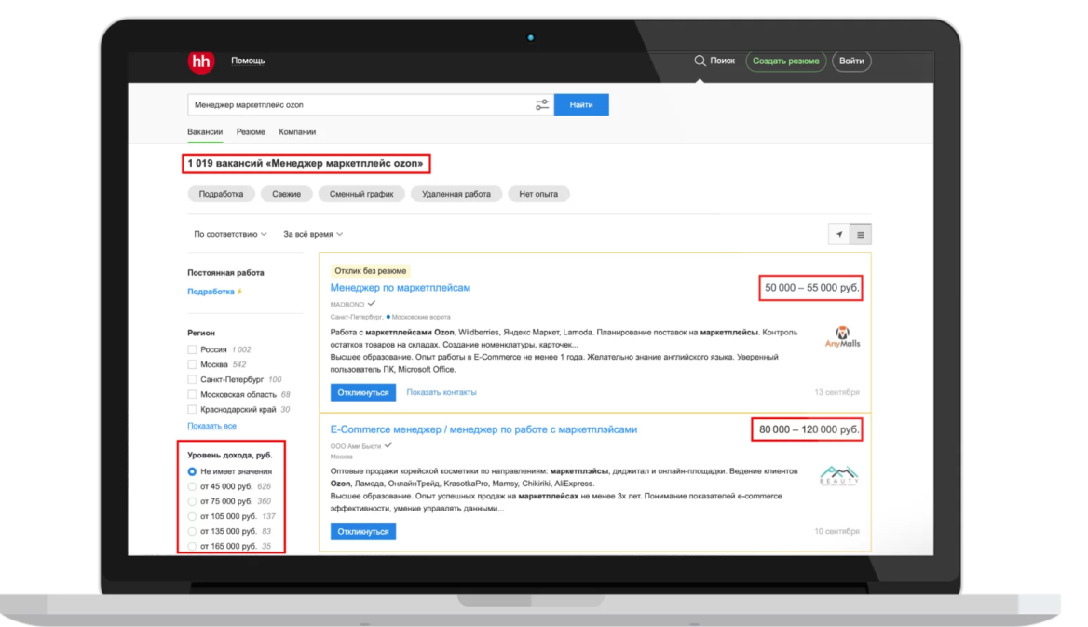Select income 'Не имеет значения' radio
The height and width of the screenshot is (627, 1088).
pyautogui.click(x=192, y=471)
